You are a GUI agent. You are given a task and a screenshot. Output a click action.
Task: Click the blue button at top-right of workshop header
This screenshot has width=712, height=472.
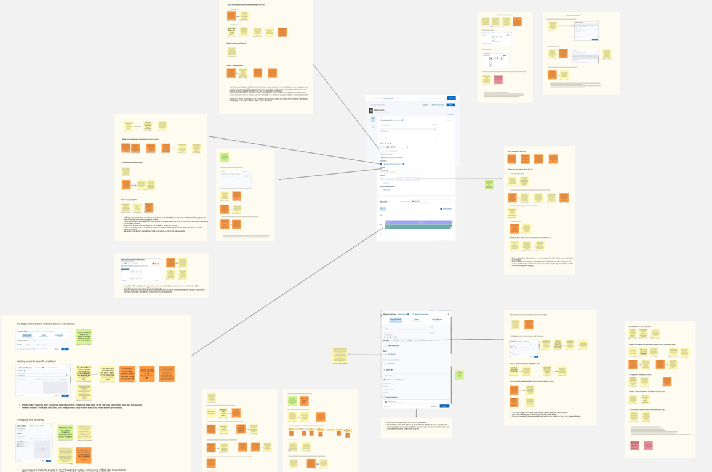(451, 98)
